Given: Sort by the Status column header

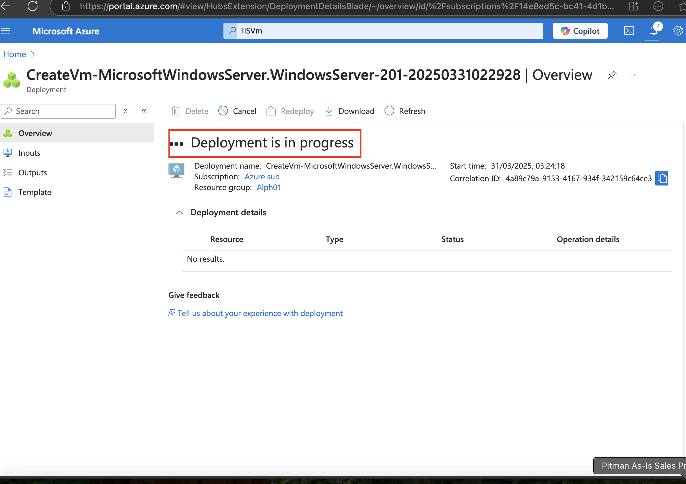Looking at the screenshot, I should pos(452,239).
